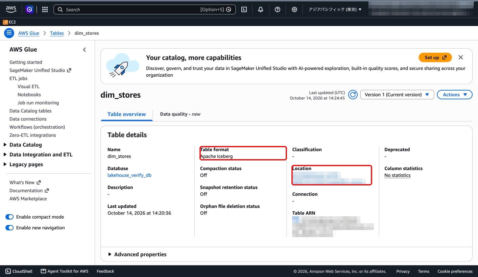
Task: Open the AWS console home logo
Action: click(x=11, y=9)
